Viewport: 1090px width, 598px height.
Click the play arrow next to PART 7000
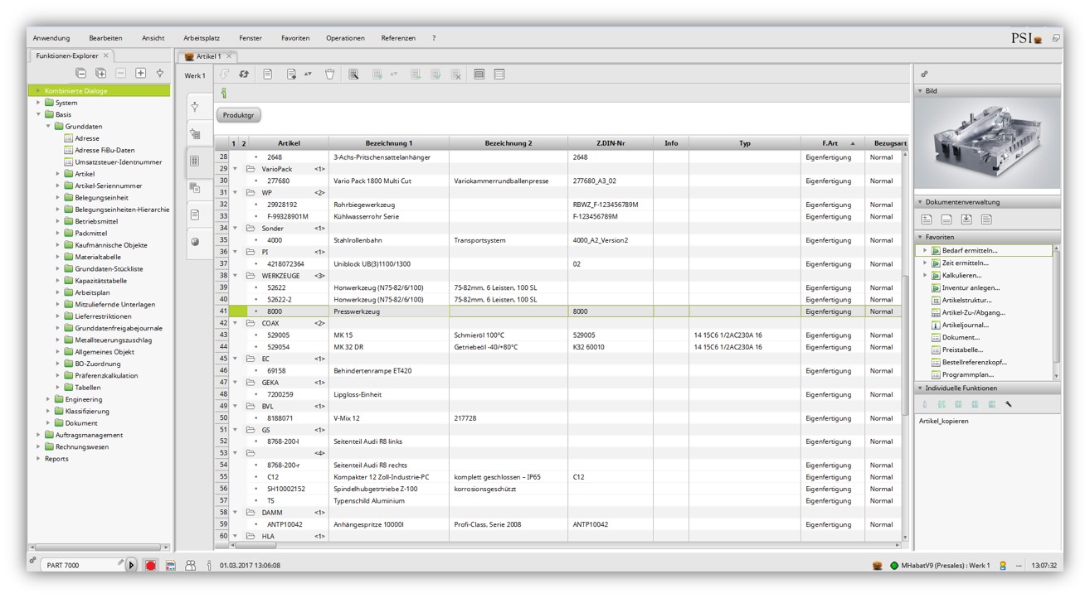click(x=132, y=565)
